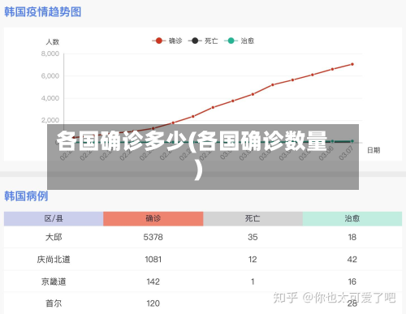Click confirmed value 5378

pos(153,237)
